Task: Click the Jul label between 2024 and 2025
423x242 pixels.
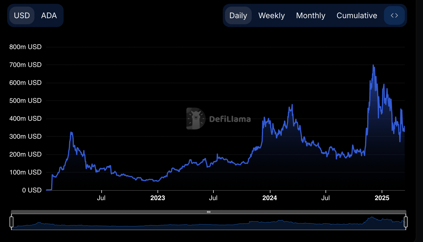Action: tap(326, 198)
